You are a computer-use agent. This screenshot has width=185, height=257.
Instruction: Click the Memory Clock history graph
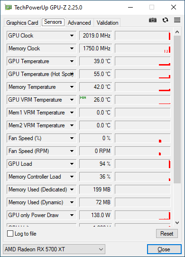[143, 48]
